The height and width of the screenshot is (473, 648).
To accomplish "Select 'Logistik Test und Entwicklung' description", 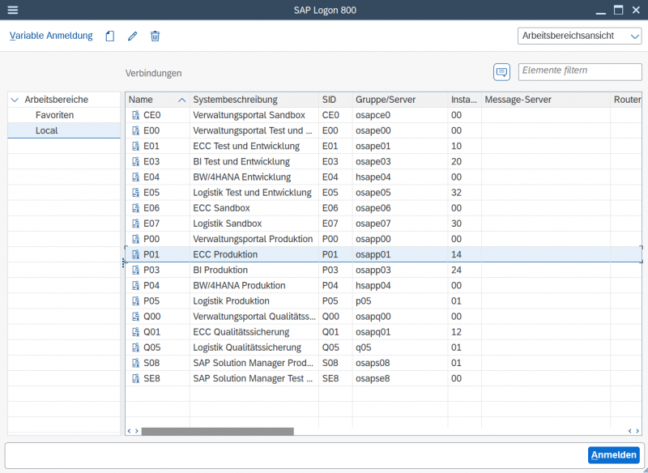I will [x=252, y=193].
